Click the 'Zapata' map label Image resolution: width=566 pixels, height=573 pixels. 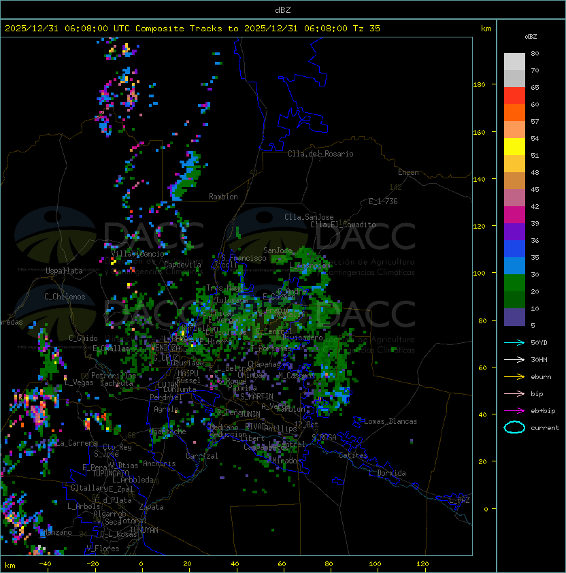pyautogui.click(x=151, y=507)
